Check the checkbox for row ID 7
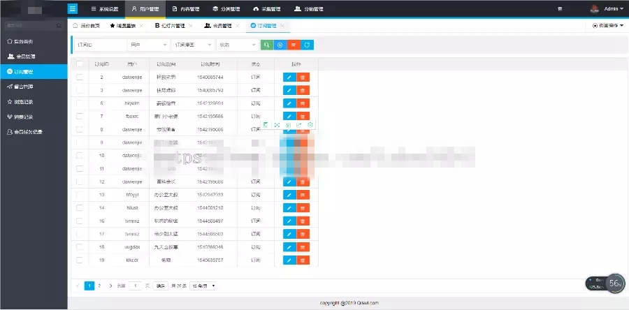Image resolution: width=629 pixels, height=310 pixels. coord(80,117)
